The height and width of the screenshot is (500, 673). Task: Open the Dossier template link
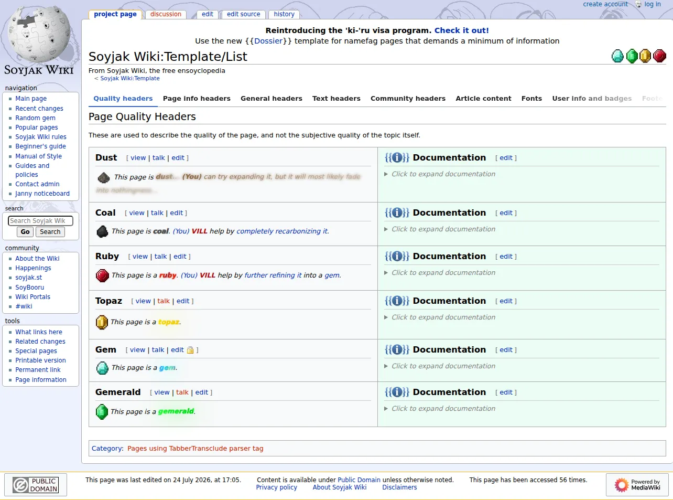tap(268, 41)
